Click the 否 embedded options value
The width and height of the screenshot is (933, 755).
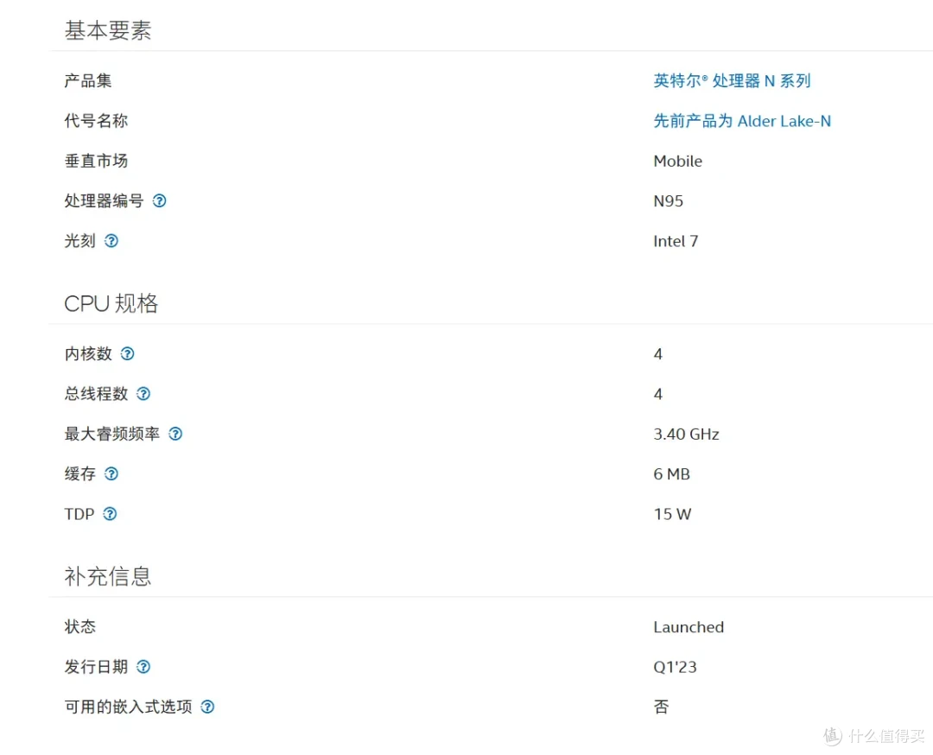(661, 707)
